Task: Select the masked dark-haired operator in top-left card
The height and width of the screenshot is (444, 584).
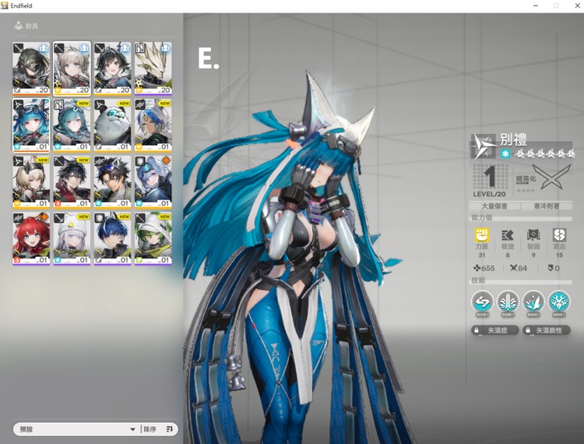Action: (31, 68)
